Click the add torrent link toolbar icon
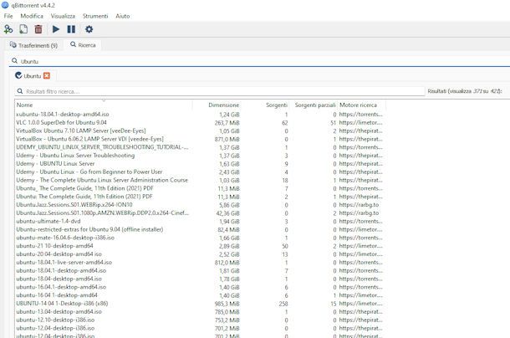510x338 pixels. [x=8, y=29]
